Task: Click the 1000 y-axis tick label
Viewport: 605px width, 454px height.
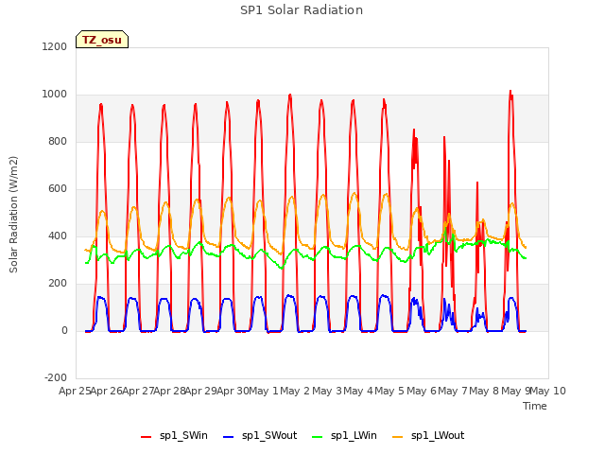Action: tap(55, 95)
